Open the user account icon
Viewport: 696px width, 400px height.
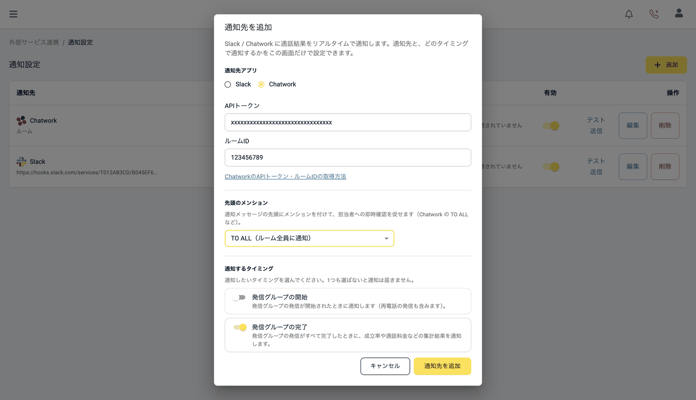(679, 13)
